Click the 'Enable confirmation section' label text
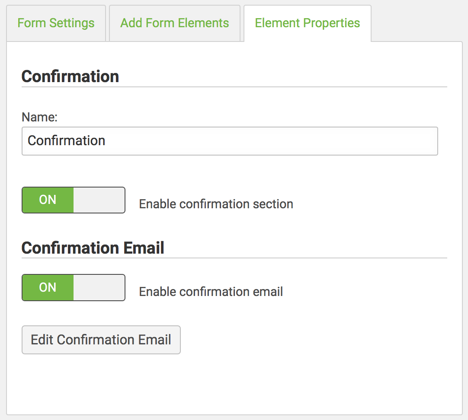Screen dimensions: 468x420 click(216, 204)
